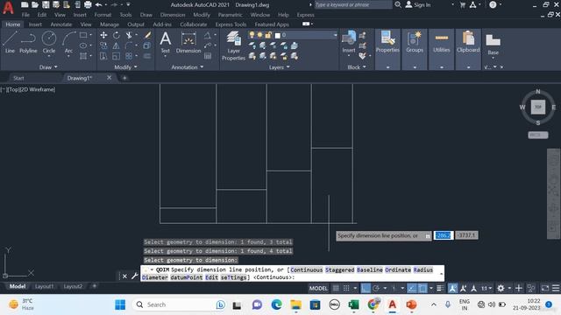The image size is (561, 315).
Task: Select the Polyline tool
Action: pos(28,42)
